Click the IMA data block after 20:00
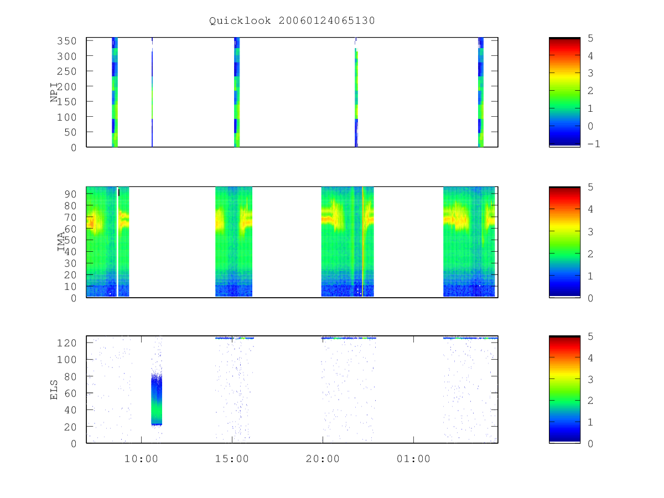664x498 pixels. (347, 242)
